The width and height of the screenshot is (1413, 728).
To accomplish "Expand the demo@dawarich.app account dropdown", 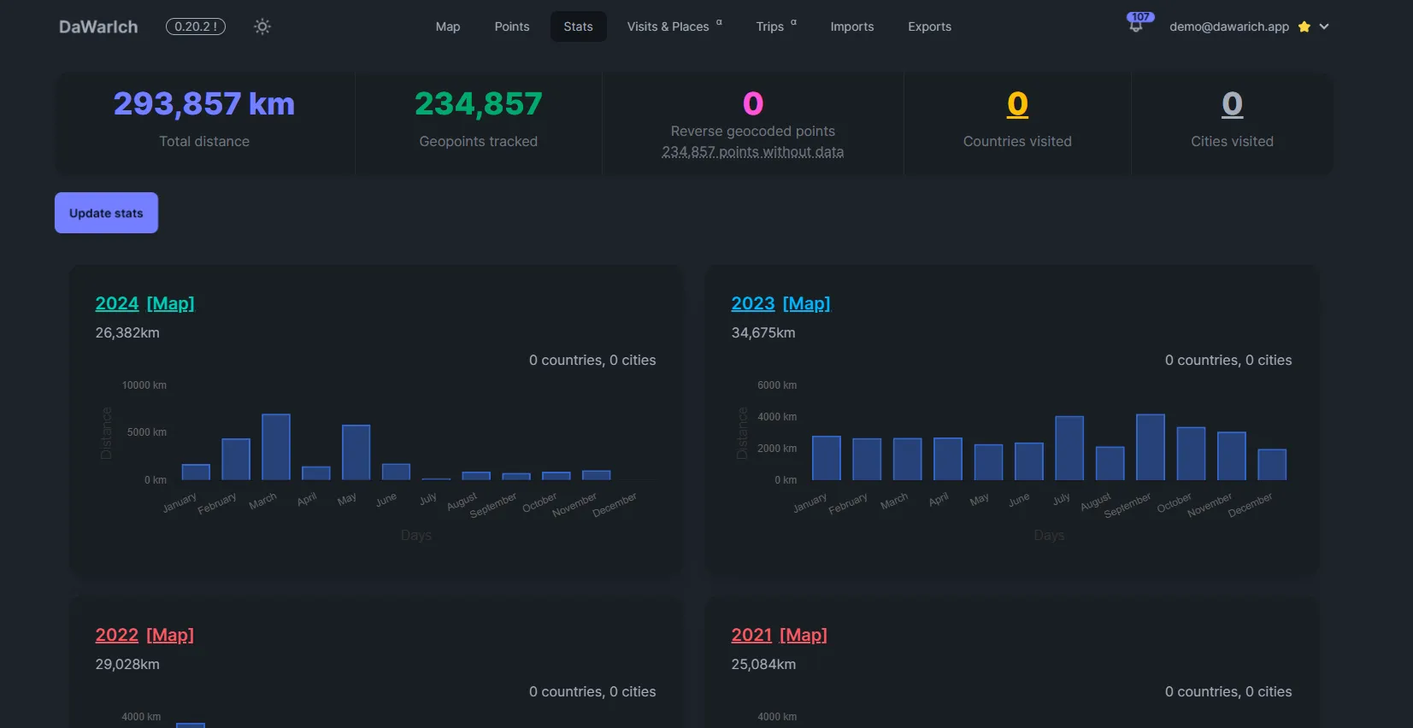I will [x=1324, y=26].
